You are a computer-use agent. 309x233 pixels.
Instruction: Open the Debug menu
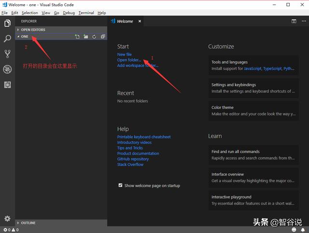coord(69,13)
